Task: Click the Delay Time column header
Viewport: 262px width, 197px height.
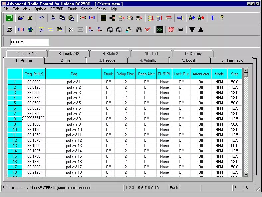Action: 125,74
